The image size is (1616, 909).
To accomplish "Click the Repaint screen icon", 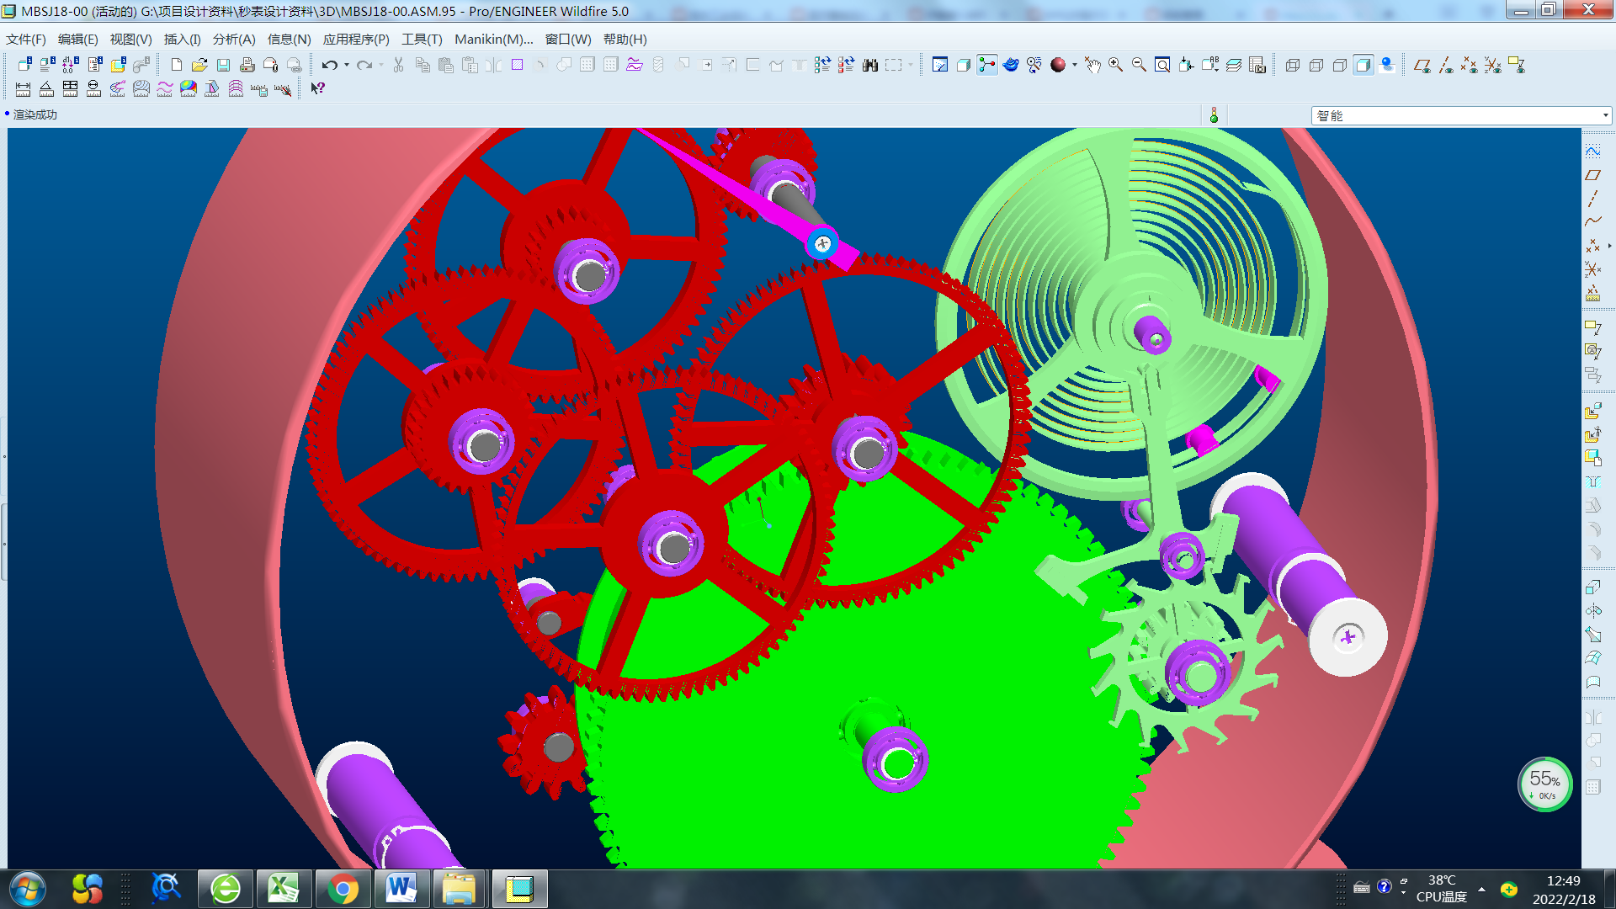I will pyautogui.click(x=940, y=65).
